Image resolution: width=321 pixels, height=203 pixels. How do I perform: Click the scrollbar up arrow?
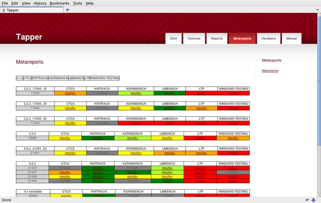pos(319,15)
